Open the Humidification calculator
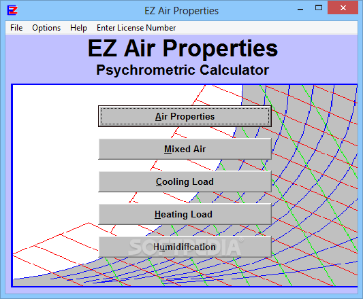Image resolution: width=363 pixels, height=299 pixels. [185, 247]
